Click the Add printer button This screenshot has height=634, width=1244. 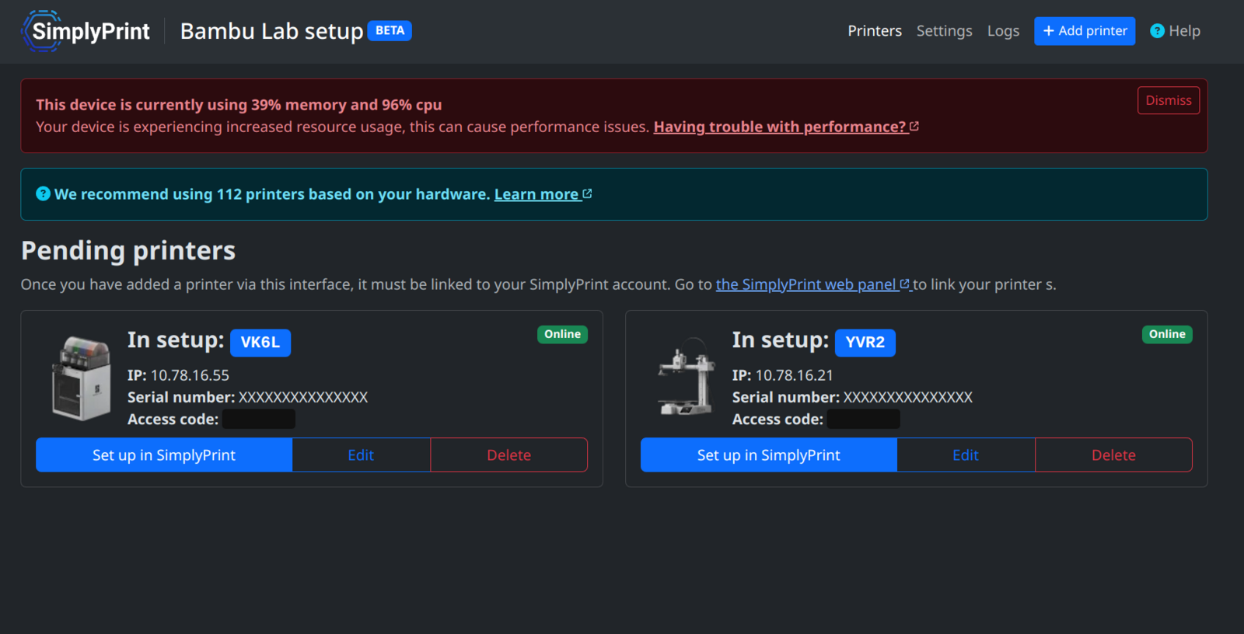pyautogui.click(x=1085, y=31)
